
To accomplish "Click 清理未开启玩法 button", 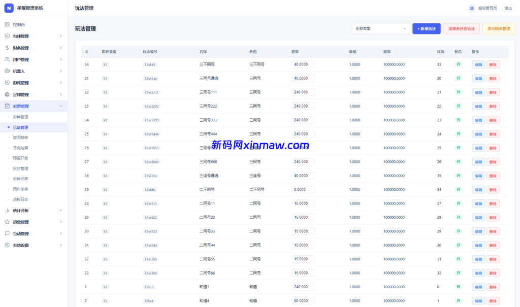I will pos(461,28).
